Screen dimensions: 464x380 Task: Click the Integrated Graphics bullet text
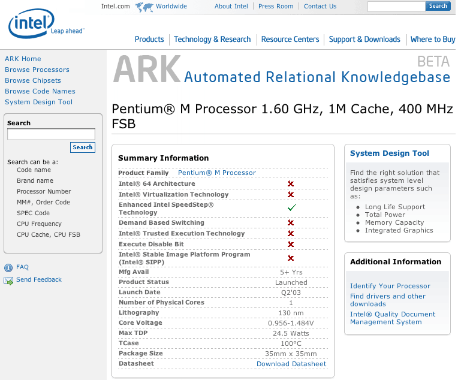point(399,230)
